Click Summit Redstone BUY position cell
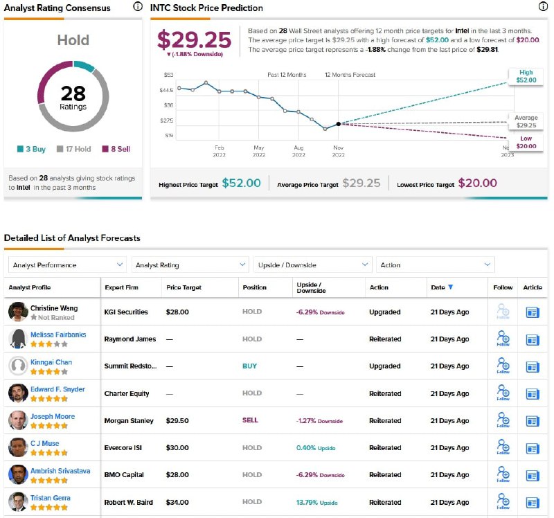This screenshot has width=554, height=518. point(249,366)
